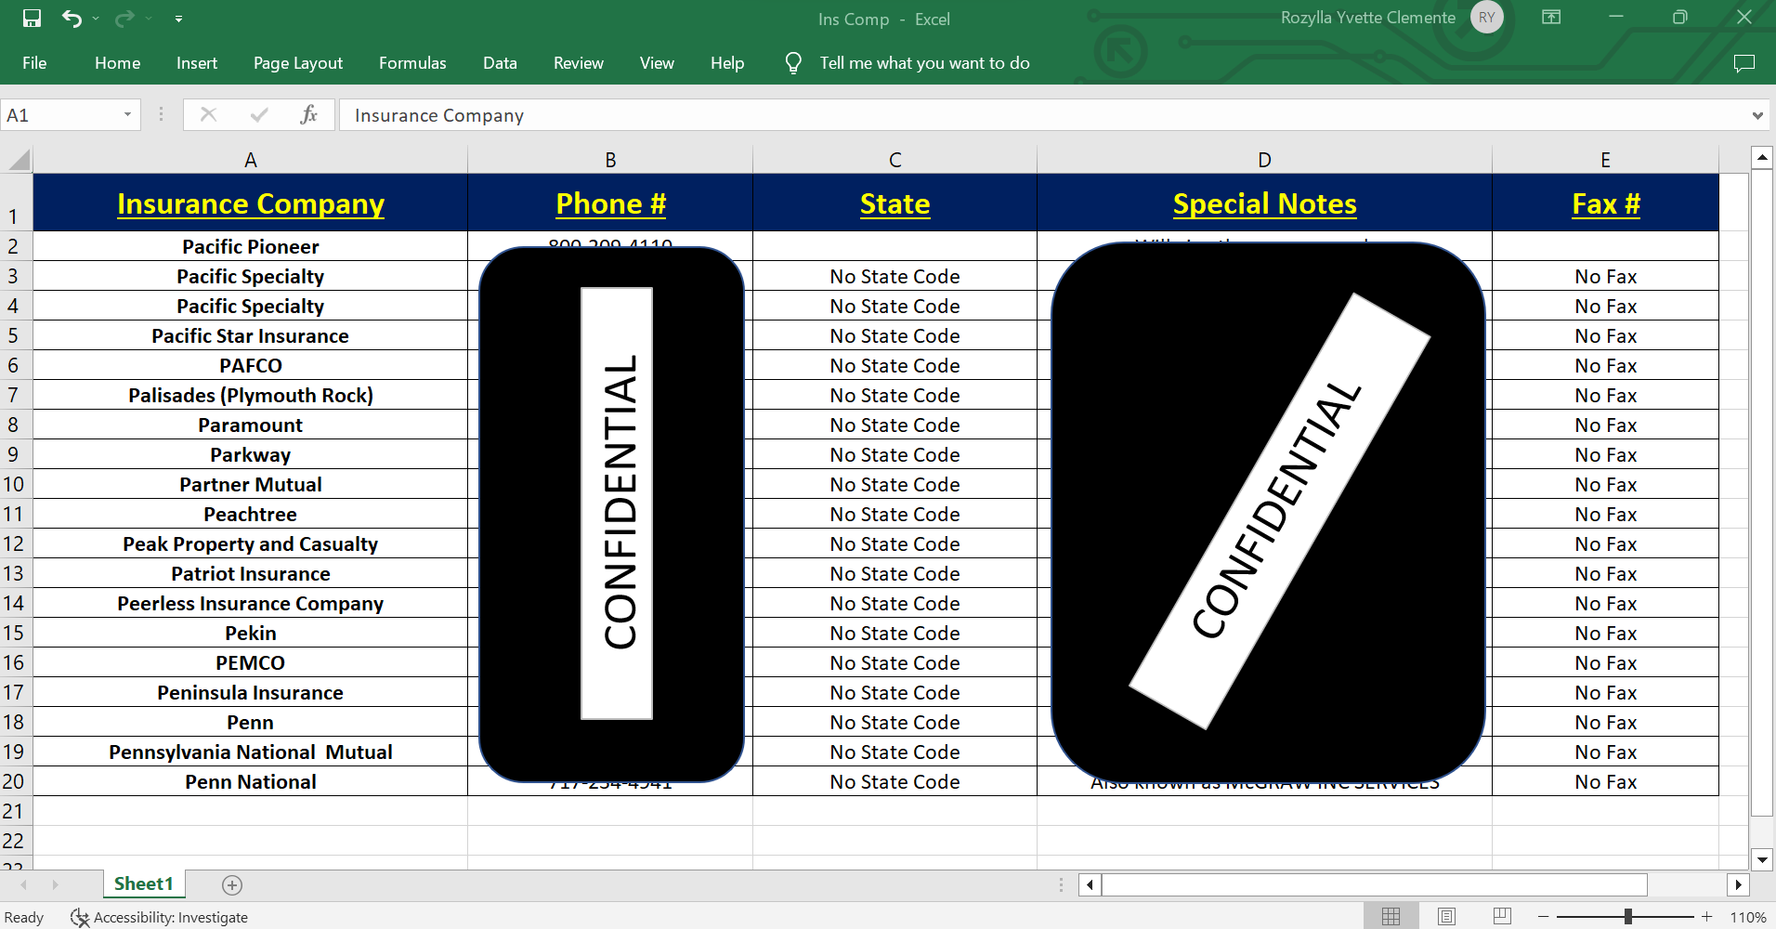This screenshot has width=1776, height=929.
Task: Switch to the Insert ribbon tab
Action: tap(197, 63)
